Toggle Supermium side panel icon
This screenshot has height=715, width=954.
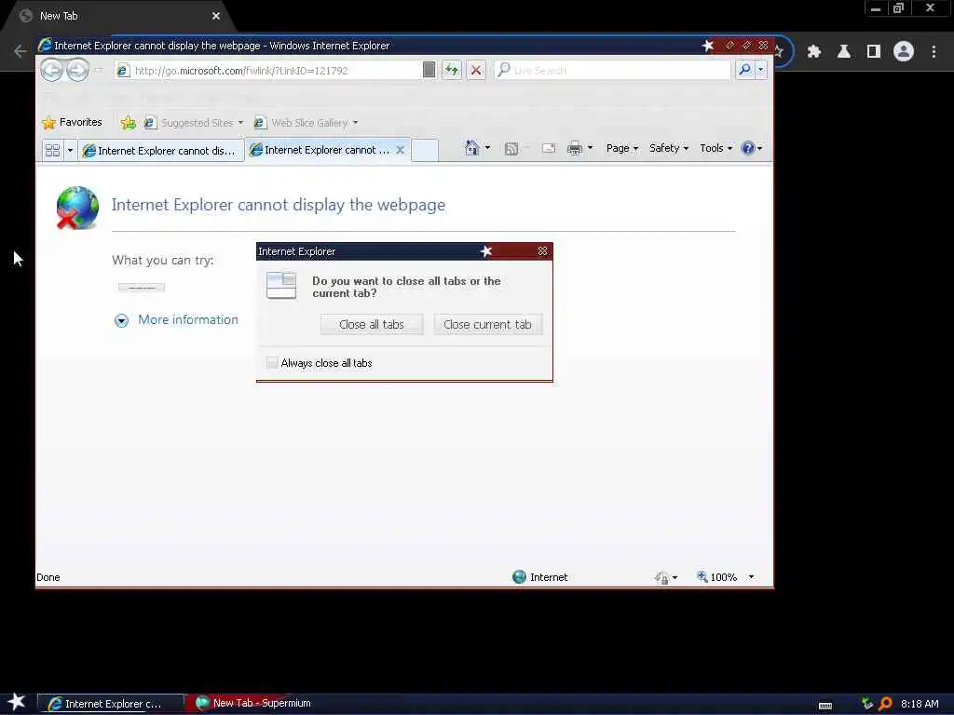click(x=874, y=52)
